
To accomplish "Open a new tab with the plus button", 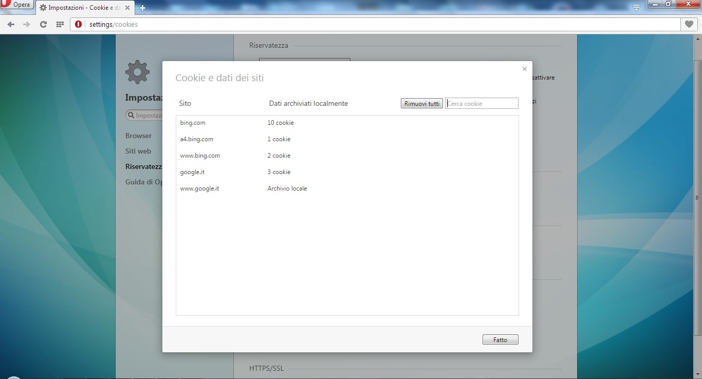I will pos(142,8).
